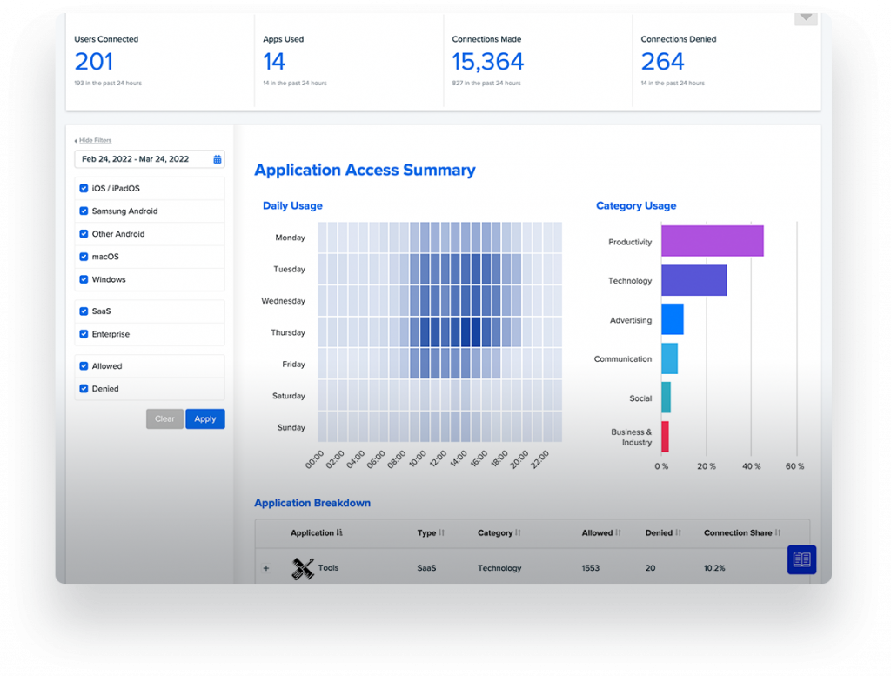
Task: Sort table by Category column icon
Action: pyautogui.click(x=518, y=532)
